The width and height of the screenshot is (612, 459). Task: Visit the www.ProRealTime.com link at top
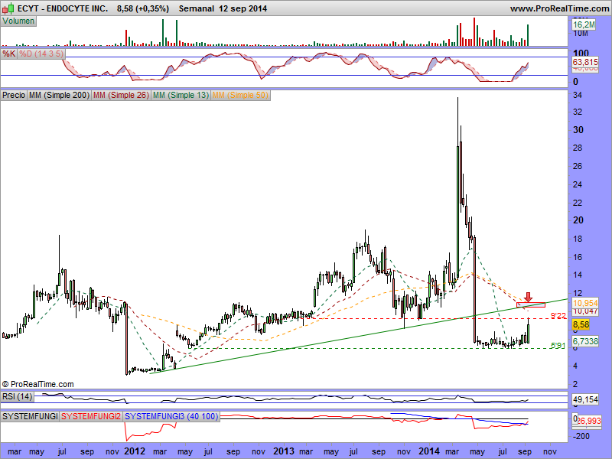[x=558, y=8]
